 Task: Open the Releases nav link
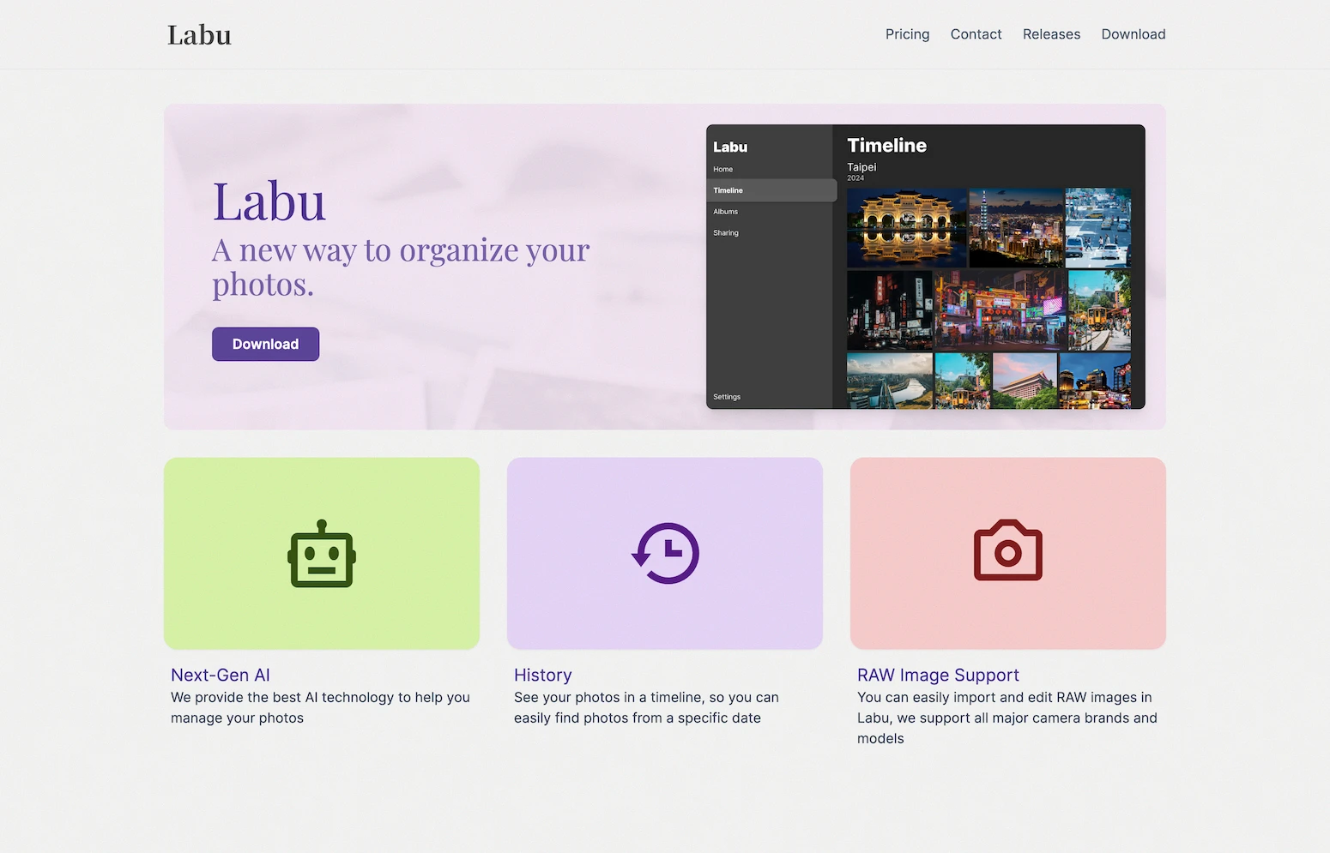tap(1051, 34)
